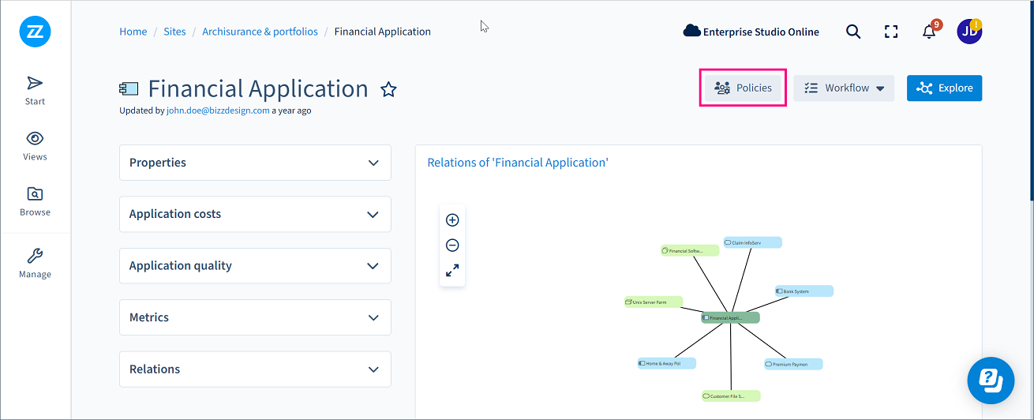This screenshot has height=420, width=1034.
Task: Expand the Metrics section
Action: (x=255, y=317)
